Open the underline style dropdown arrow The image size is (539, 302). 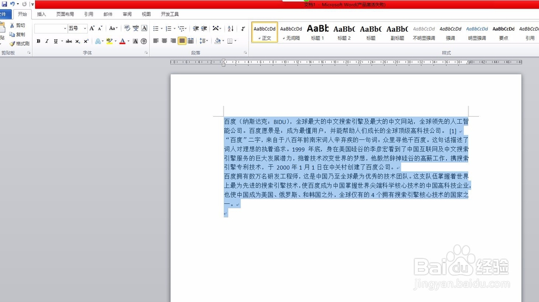point(62,41)
